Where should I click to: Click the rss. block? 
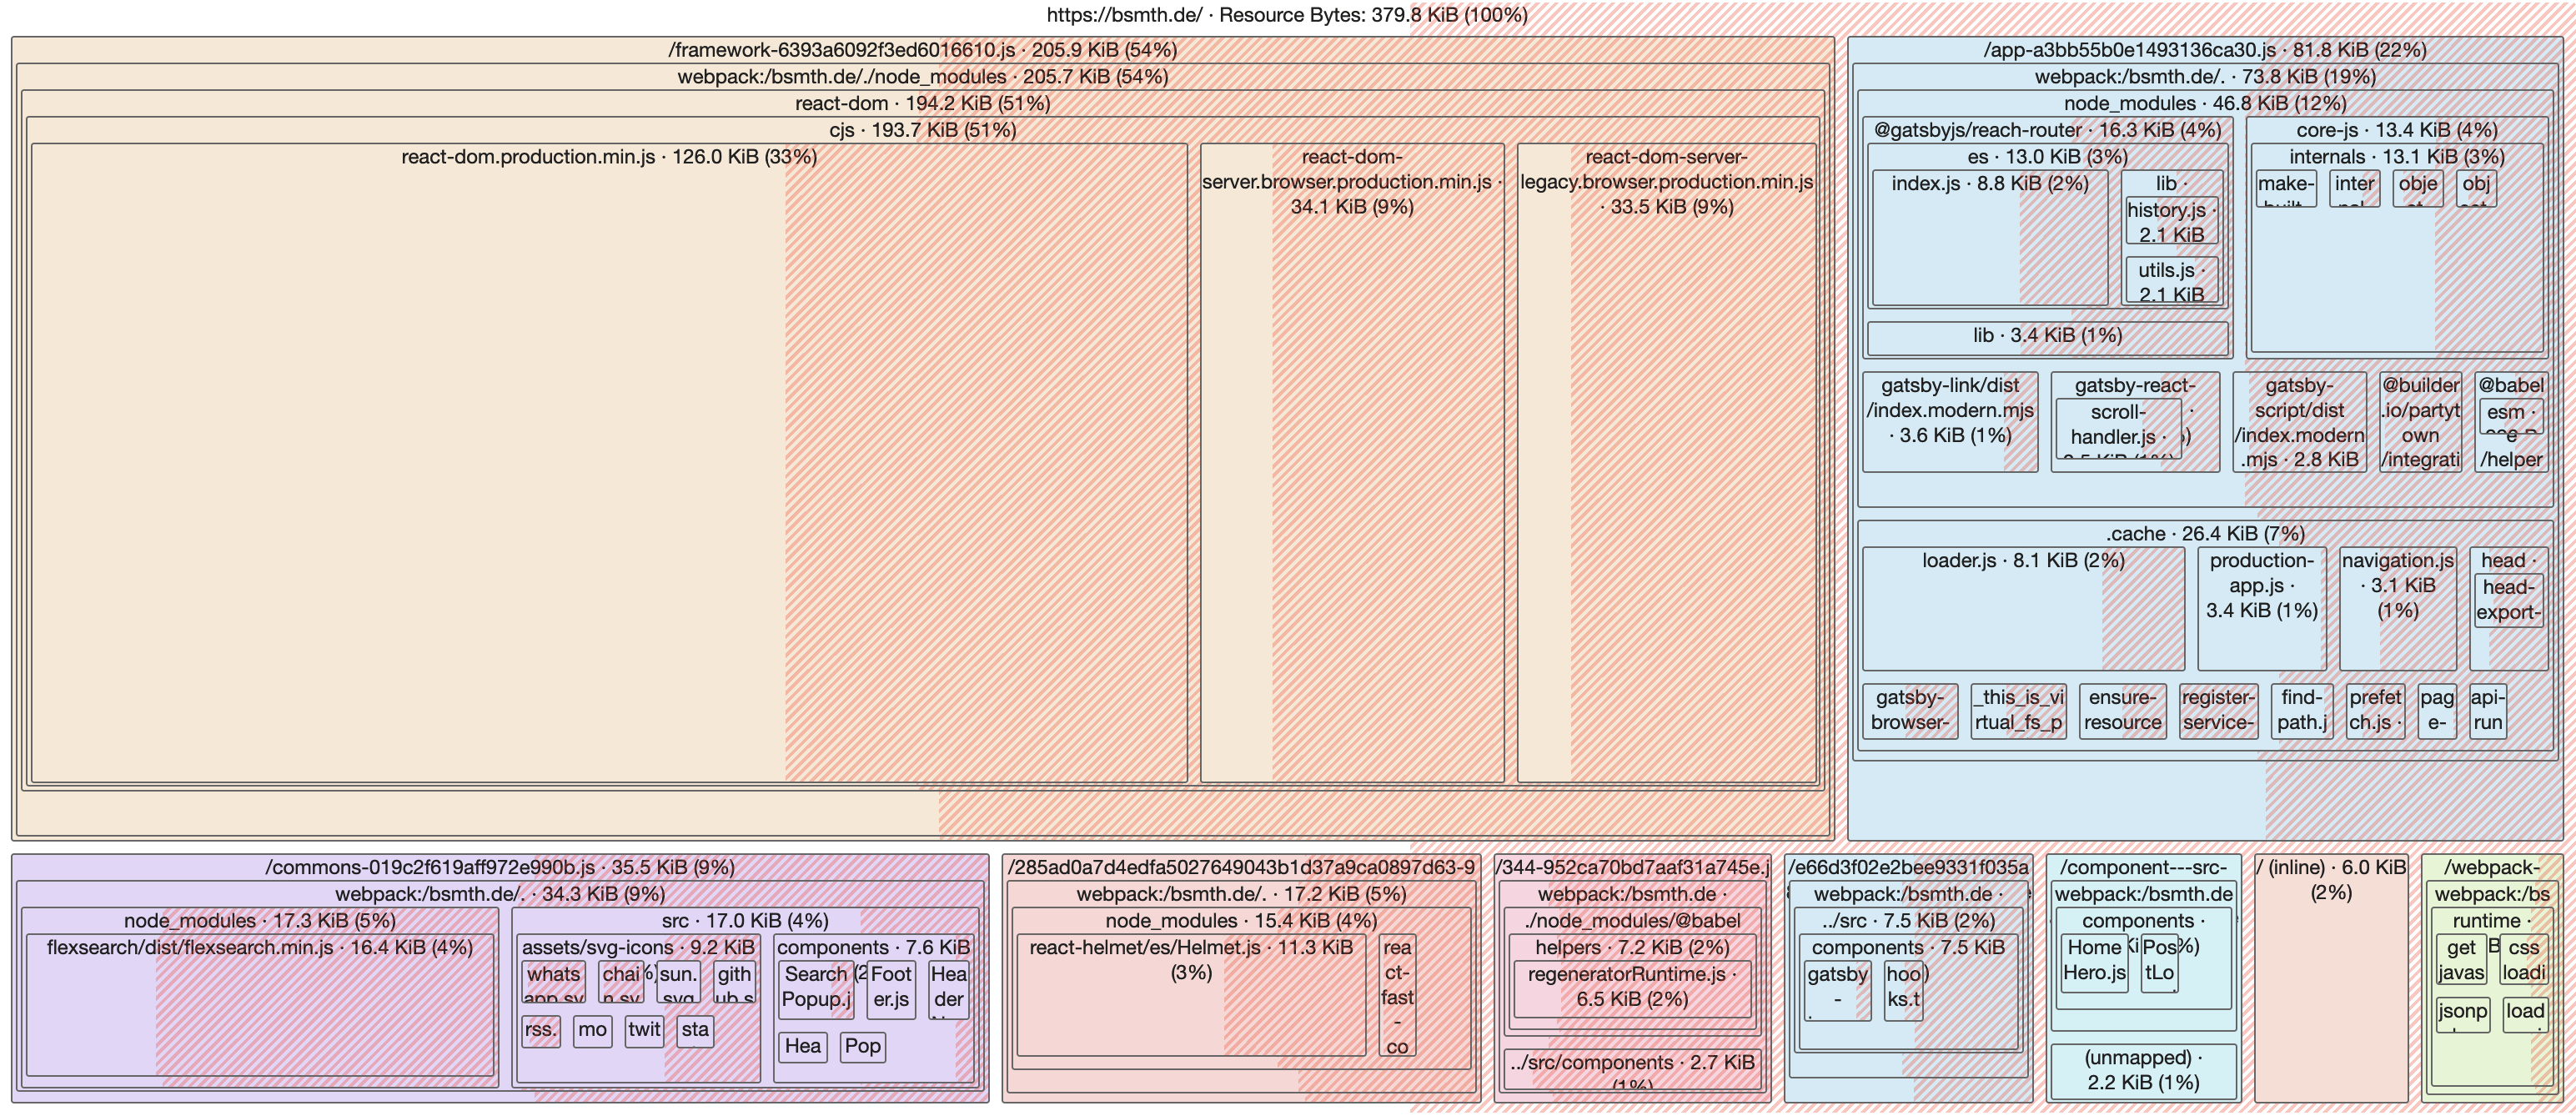541,1031
